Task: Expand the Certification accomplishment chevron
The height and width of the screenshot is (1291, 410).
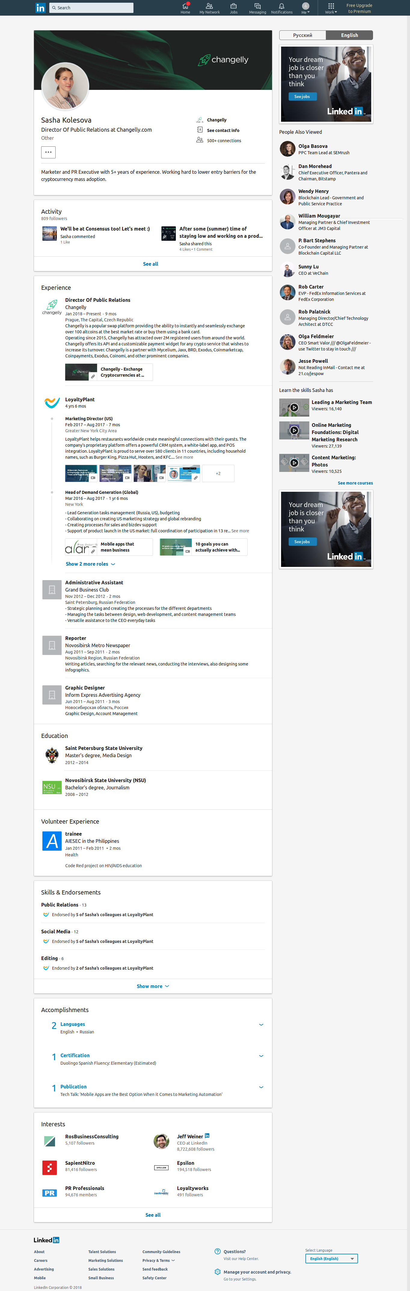Action: (261, 1055)
